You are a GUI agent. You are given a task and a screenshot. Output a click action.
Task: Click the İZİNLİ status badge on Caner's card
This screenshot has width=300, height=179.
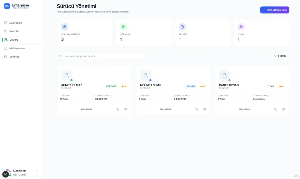click(x=271, y=86)
